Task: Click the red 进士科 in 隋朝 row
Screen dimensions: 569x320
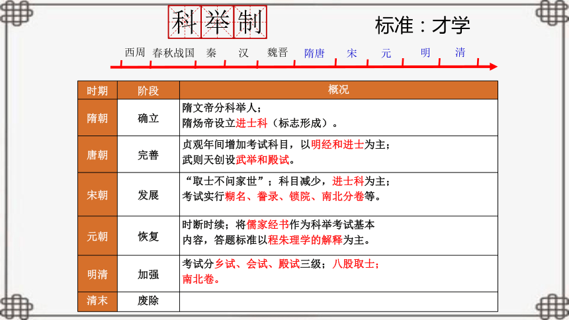Action: tap(251, 124)
